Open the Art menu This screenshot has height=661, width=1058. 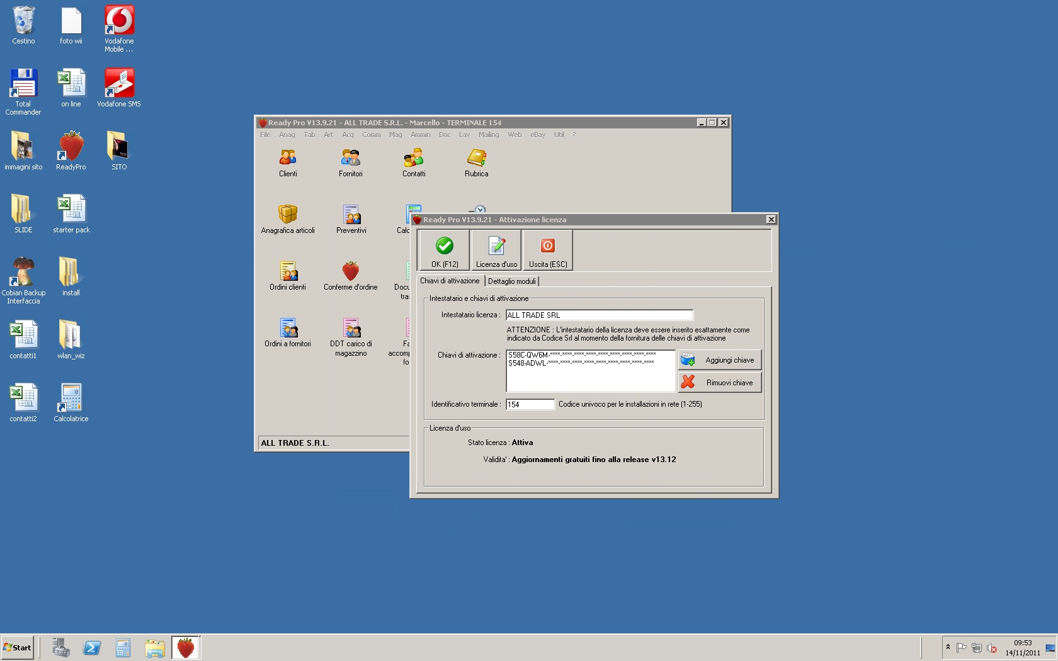click(x=329, y=135)
